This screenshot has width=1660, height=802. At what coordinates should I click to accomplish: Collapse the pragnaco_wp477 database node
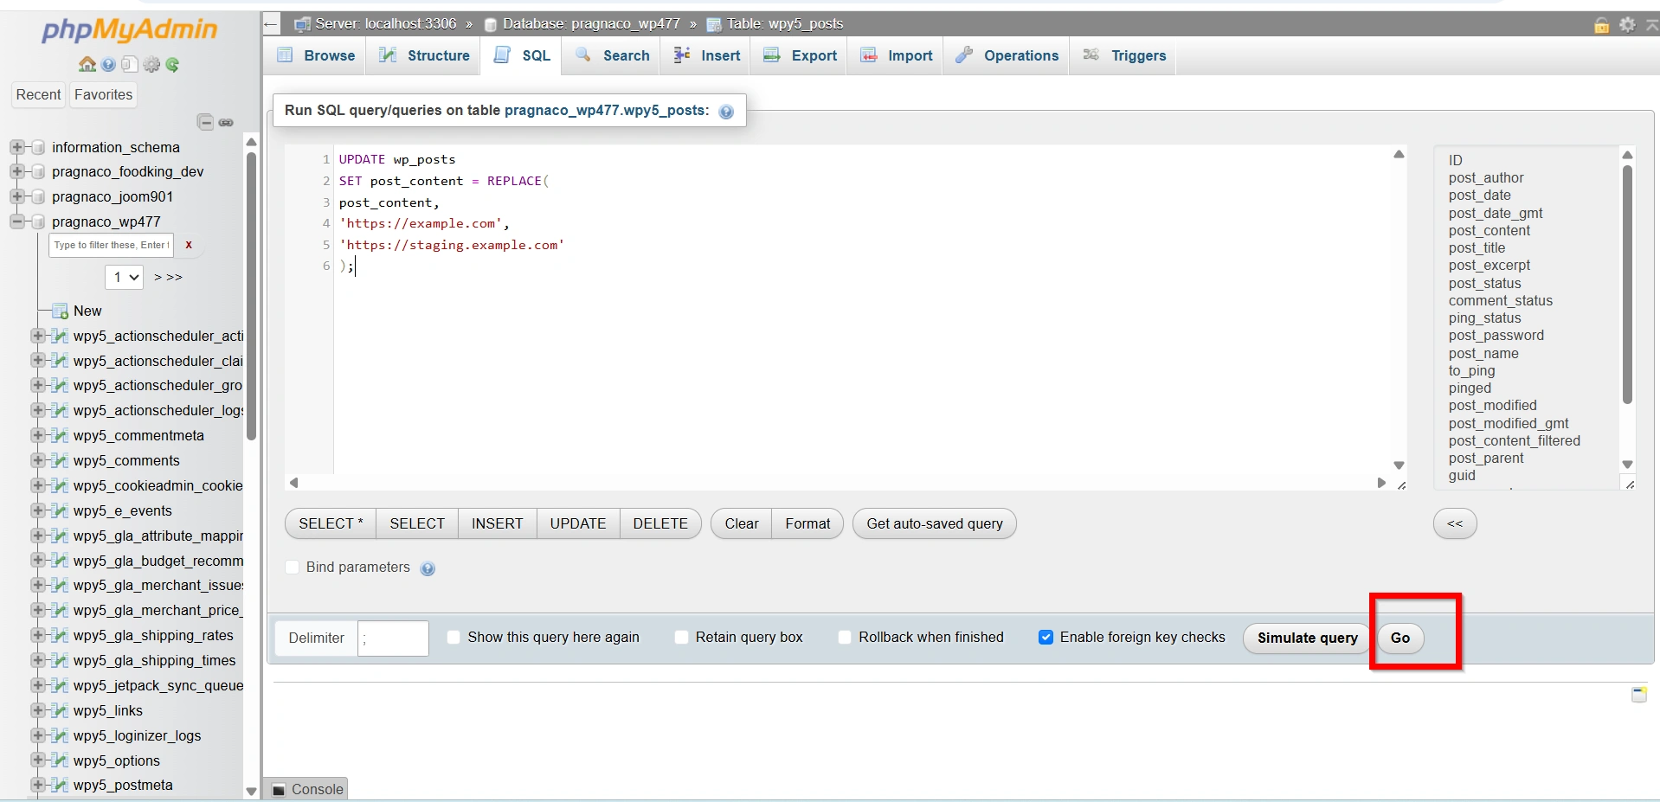click(x=17, y=222)
